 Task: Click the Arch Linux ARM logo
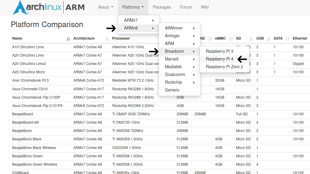click(x=49, y=7)
